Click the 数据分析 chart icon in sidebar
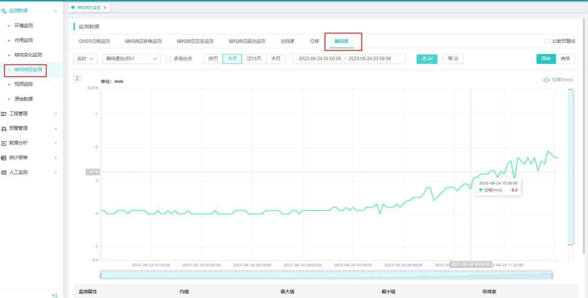This screenshot has height=298, width=588. point(4,143)
